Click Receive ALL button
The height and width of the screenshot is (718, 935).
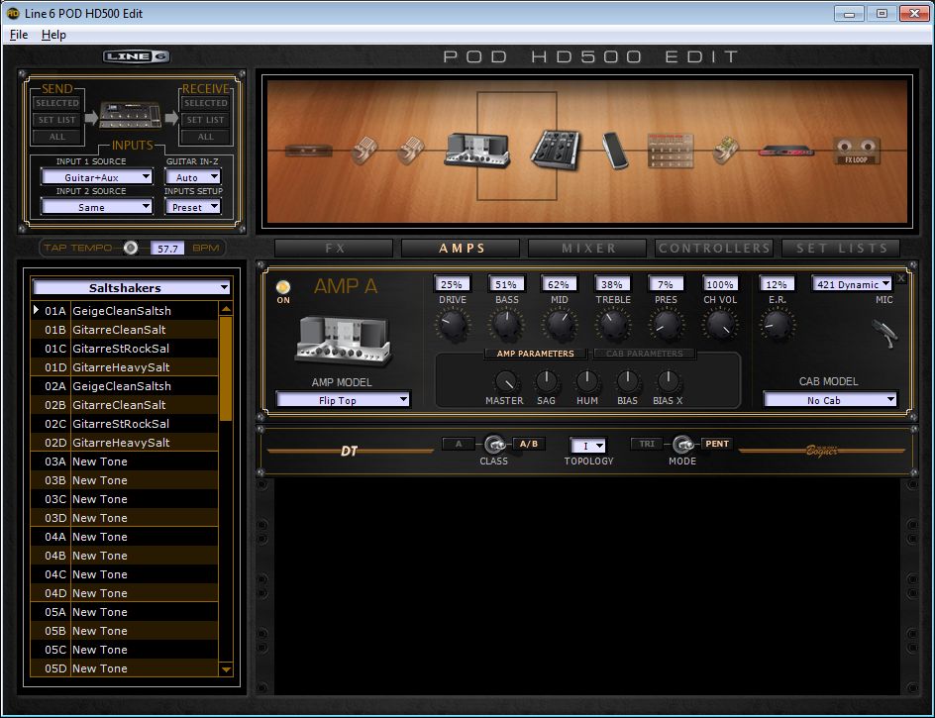point(206,137)
